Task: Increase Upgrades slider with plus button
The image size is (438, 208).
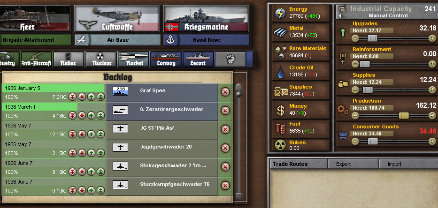Action: point(432,38)
